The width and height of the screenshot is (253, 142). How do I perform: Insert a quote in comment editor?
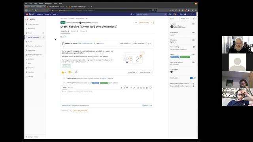tap(127, 88)
